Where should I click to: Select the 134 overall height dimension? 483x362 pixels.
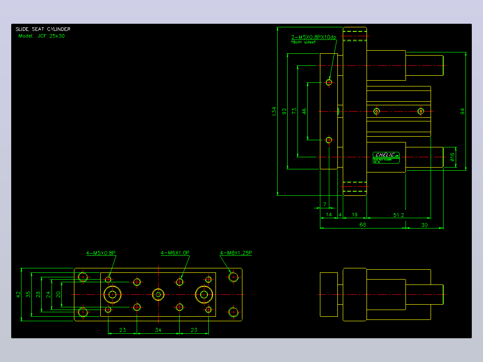coord(274,111)
